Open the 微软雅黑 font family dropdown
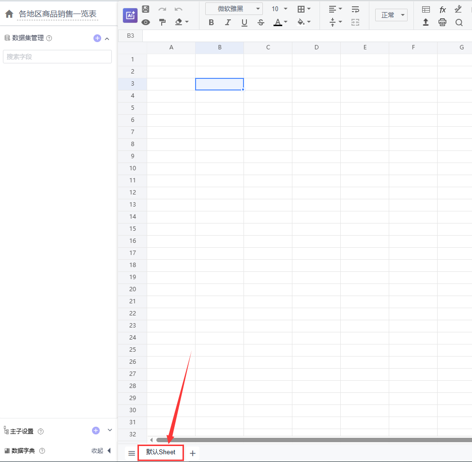Screen dimensions: 472x462 tap(234, 9)
